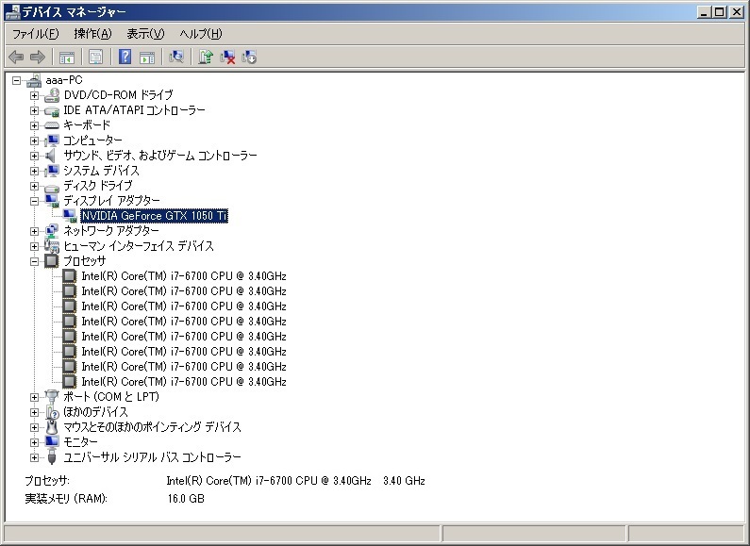Collapse the プロセッサ tree node
This screenshot has width=750, height=546.
35,261
